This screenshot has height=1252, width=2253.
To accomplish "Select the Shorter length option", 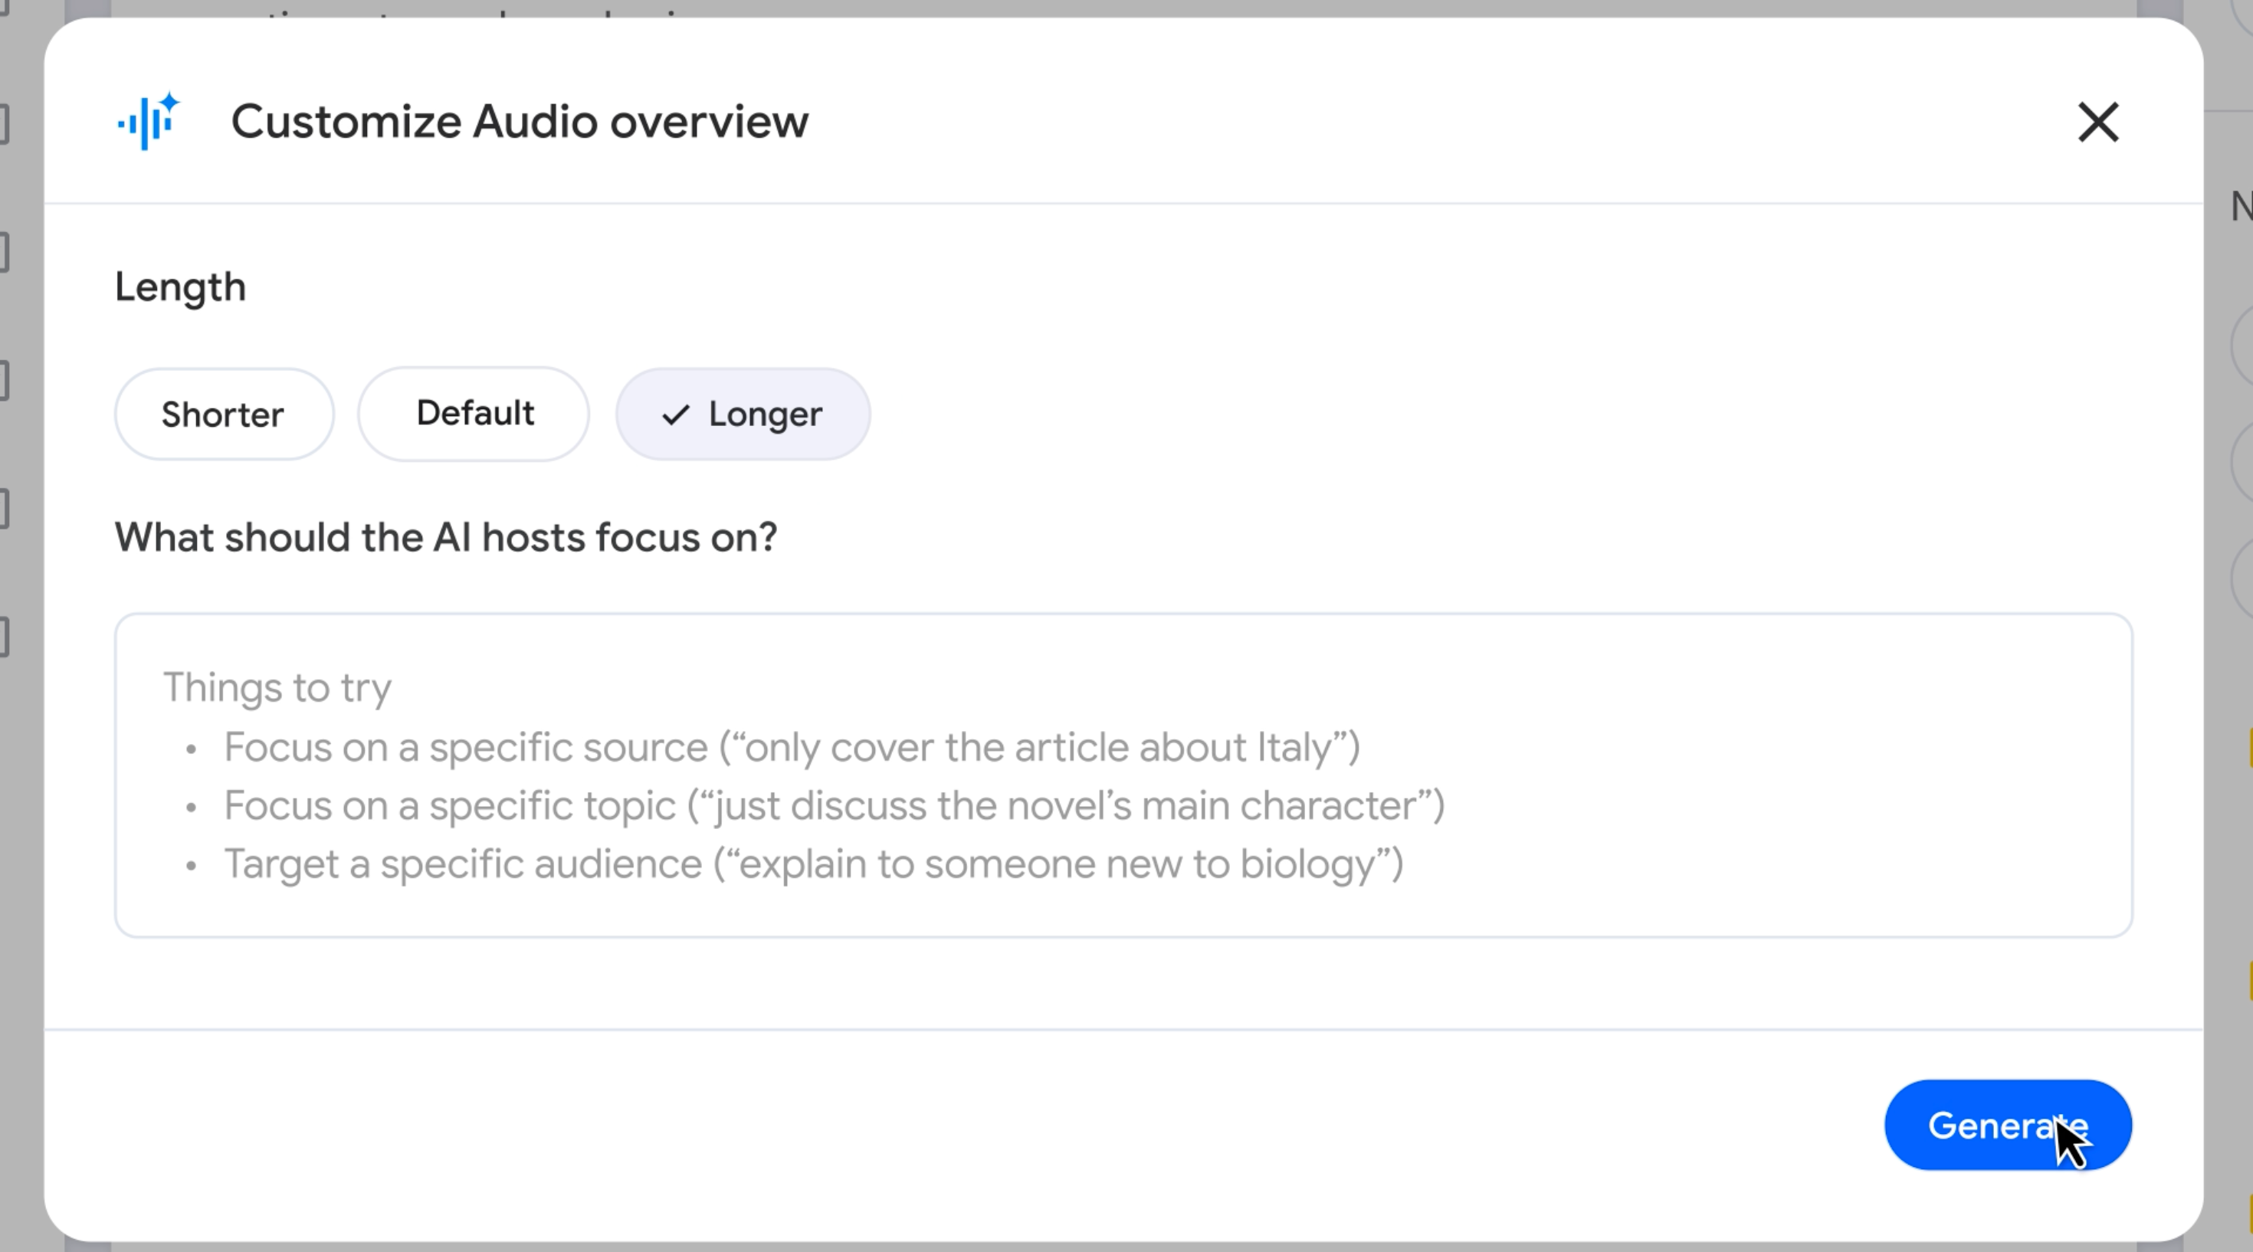I will pyautogui.click(x=224, y=414).
